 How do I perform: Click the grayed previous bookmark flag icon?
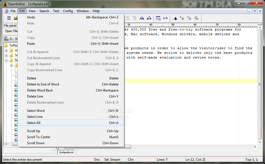coord(189,18)
